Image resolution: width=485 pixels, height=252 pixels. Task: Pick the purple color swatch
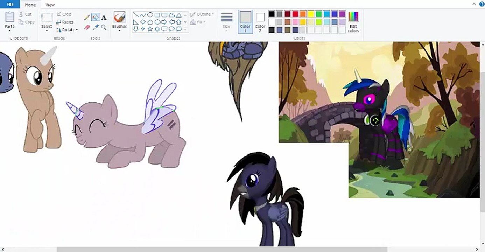pyautogui.click(x=342, y=14)
